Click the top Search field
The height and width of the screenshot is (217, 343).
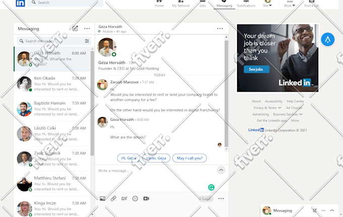pyautogui.click(x=65, y=3)
